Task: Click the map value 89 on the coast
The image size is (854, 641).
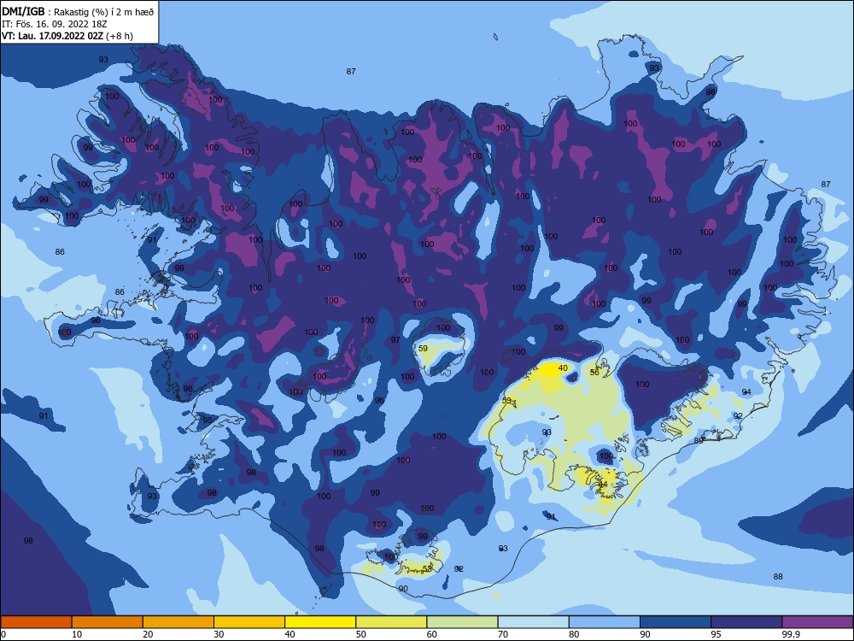Action: pos(699,440)
